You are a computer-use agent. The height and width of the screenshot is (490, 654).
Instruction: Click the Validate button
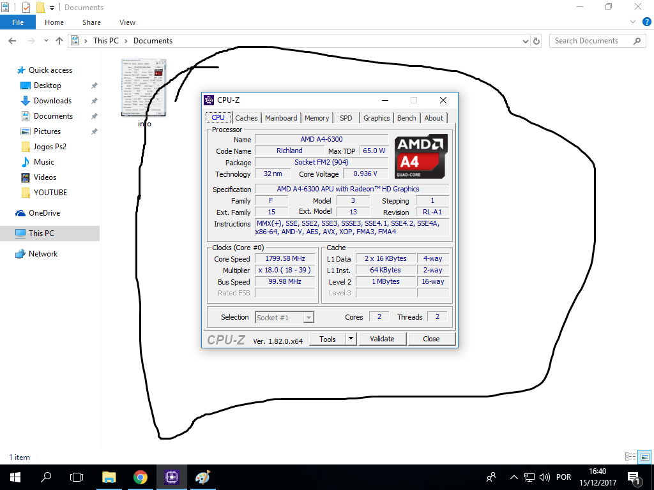tap(382, 339)
